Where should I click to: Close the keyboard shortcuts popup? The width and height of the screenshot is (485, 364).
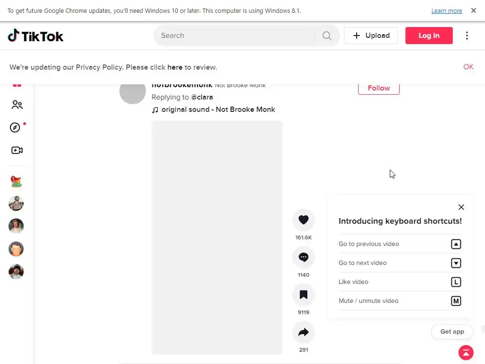tap(461, 207)
